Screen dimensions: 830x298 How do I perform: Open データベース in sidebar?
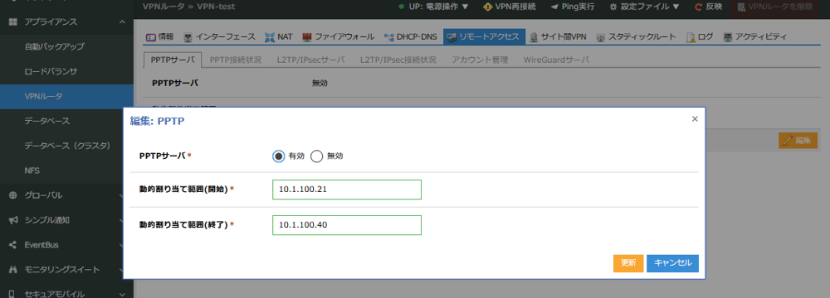pos(66,121)
